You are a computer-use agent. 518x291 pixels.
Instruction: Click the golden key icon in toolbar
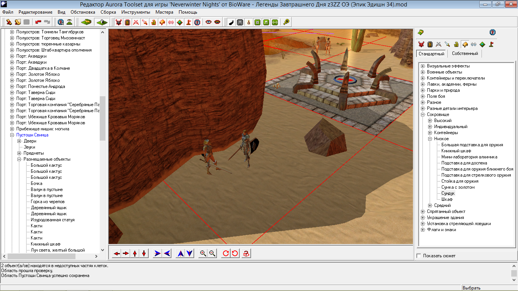286,22
